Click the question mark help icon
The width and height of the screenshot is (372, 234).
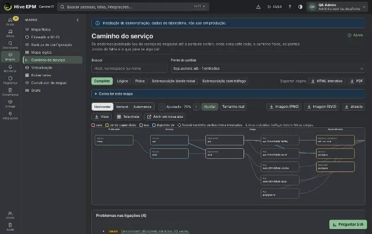click(x=290, y=7)
